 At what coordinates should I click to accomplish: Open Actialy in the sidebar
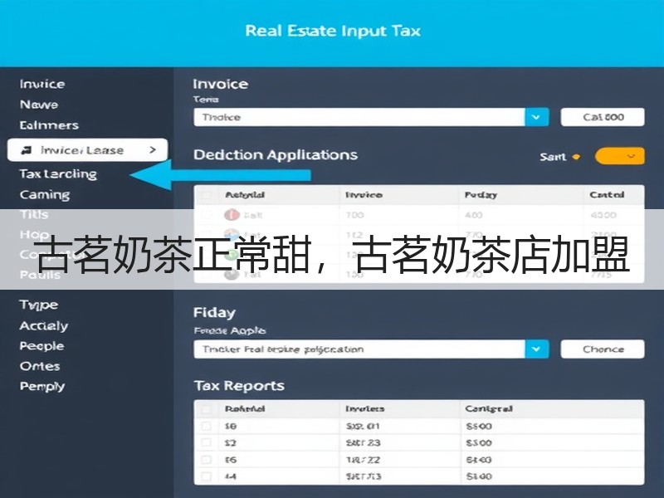(x=44, y=325)
